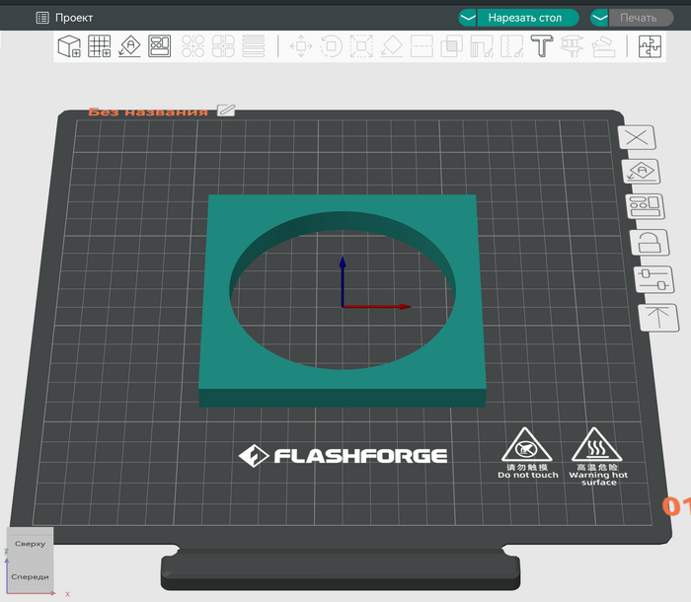Remove the plate with the X icon
The height and width of the screenshot is (602, 691).
pos(637,137)
